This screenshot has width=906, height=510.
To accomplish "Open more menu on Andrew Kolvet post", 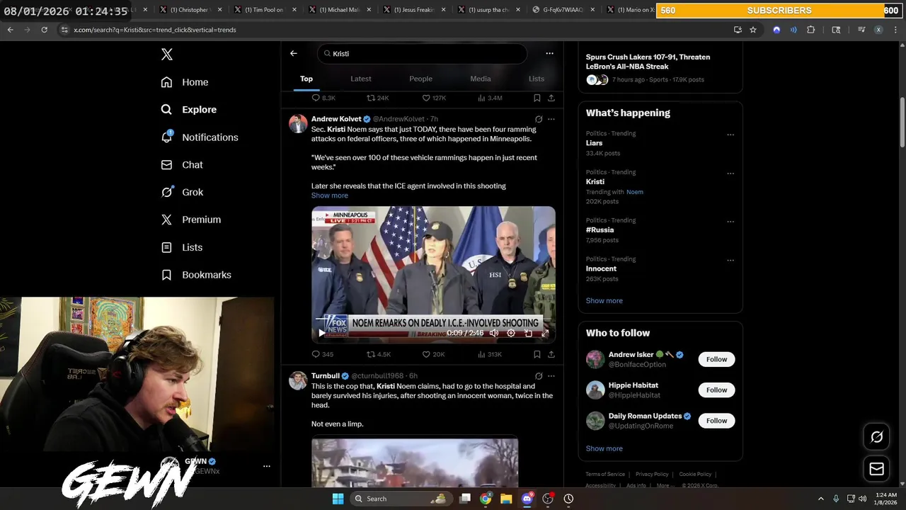I will (x=551, y=119).
